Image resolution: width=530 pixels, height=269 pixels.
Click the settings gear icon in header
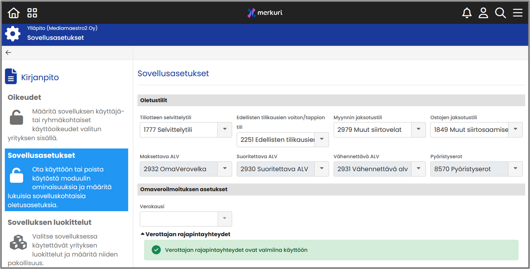click(x=13, y=34)
